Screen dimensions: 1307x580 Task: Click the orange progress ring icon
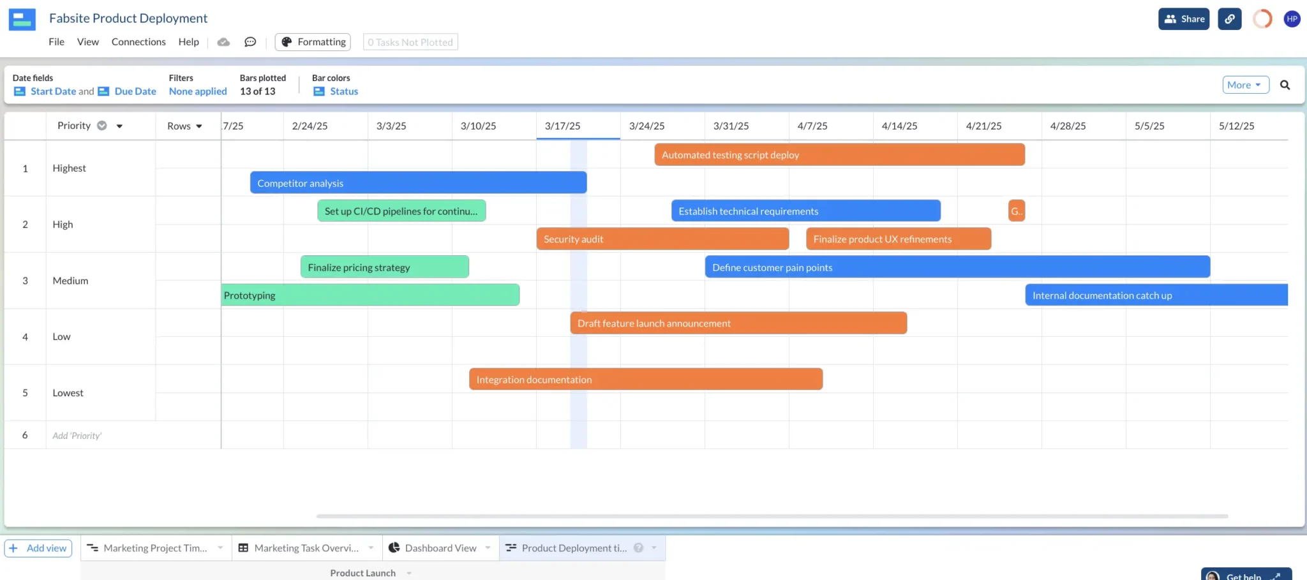click(x=1262, y=19)
